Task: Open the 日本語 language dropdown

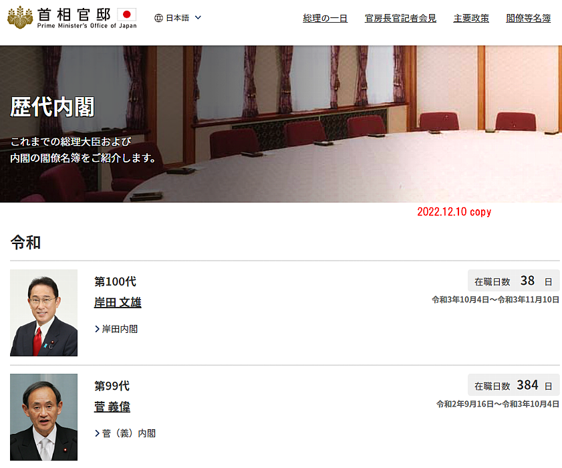Action: coord(178,18)
